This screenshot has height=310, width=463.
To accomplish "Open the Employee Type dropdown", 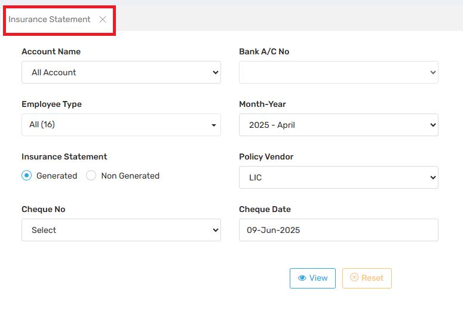I will (121, 125).
